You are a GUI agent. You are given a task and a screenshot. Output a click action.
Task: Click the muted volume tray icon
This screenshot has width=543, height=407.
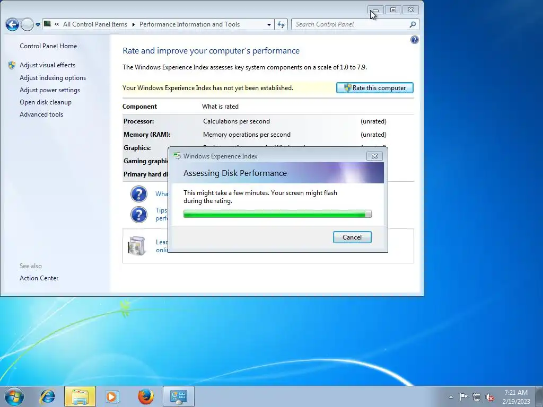(x=489, y=397)
